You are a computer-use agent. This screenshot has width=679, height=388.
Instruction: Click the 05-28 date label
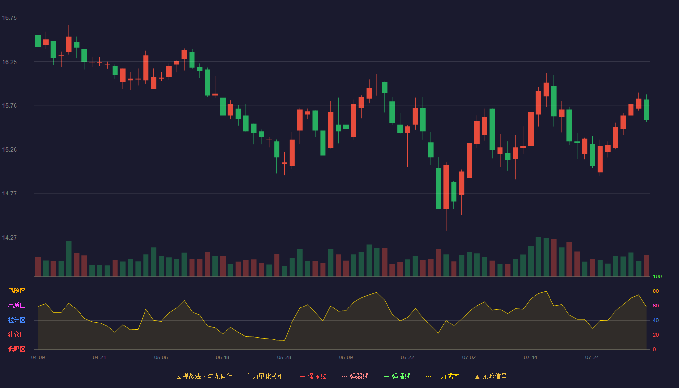click(x=284, y=357)
